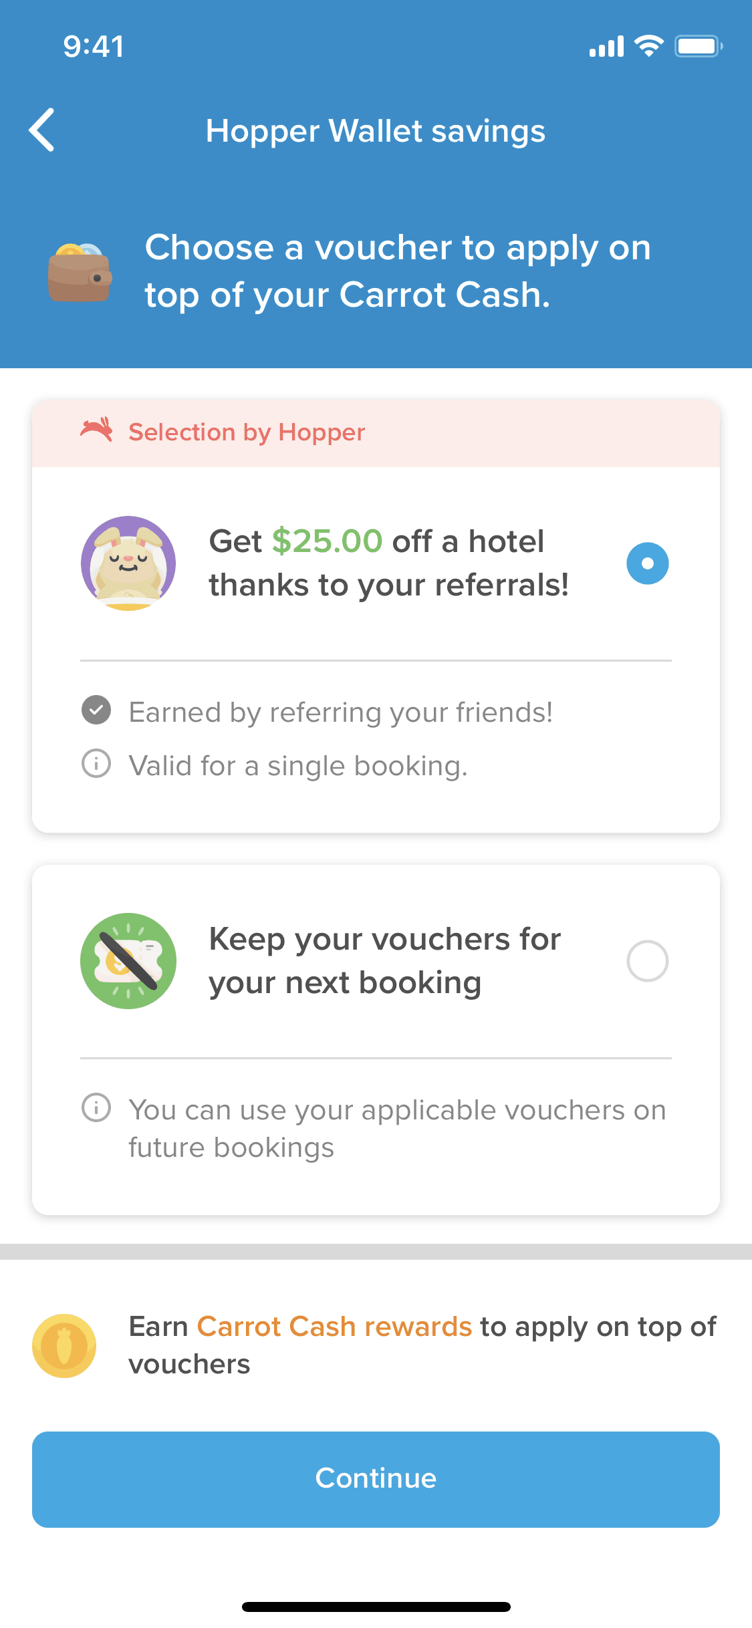Tap the back arrow in header
Image resolution: width=752 pixels, height=1628 pixels.
(42, 130)
